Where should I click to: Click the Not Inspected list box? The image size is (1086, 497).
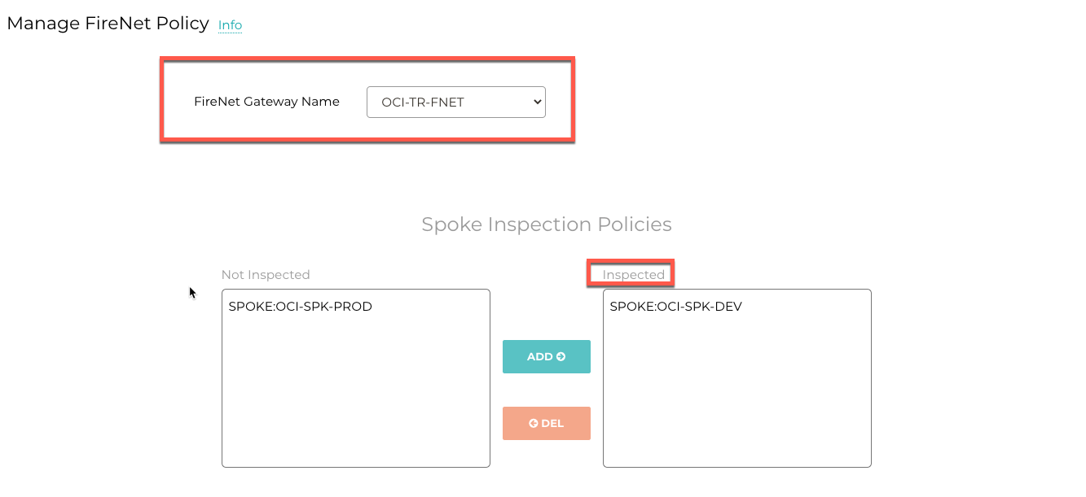(355, 378)
